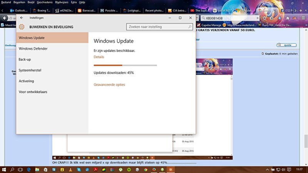Open Geavanceerde opties link
308x173 pixels.
[109, 85]
